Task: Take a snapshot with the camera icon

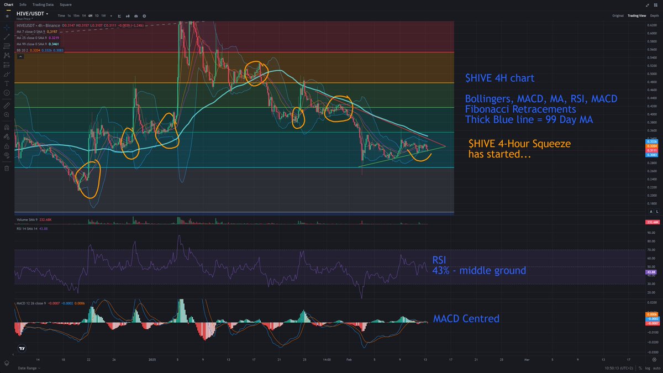Action: (136, 15)
